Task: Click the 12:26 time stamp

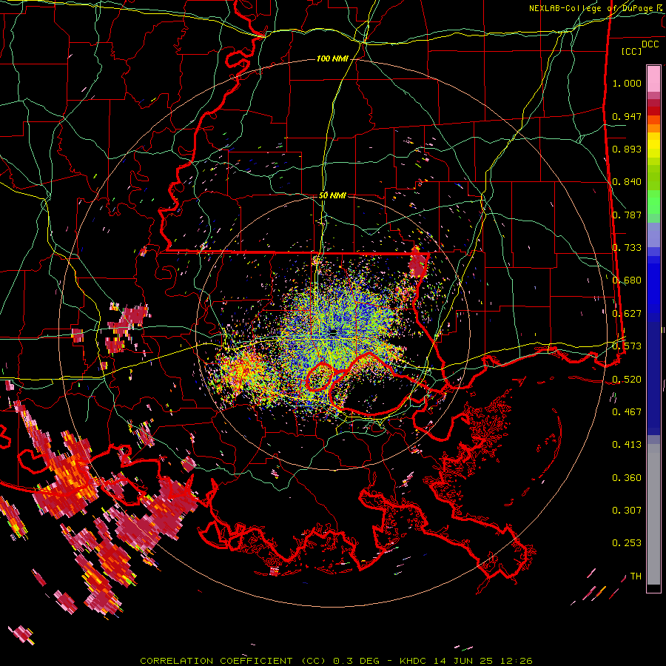Action: [516, 661]
